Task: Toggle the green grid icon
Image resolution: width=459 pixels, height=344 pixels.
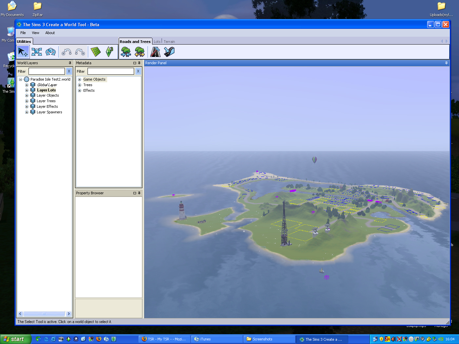Action: (95, 52)
